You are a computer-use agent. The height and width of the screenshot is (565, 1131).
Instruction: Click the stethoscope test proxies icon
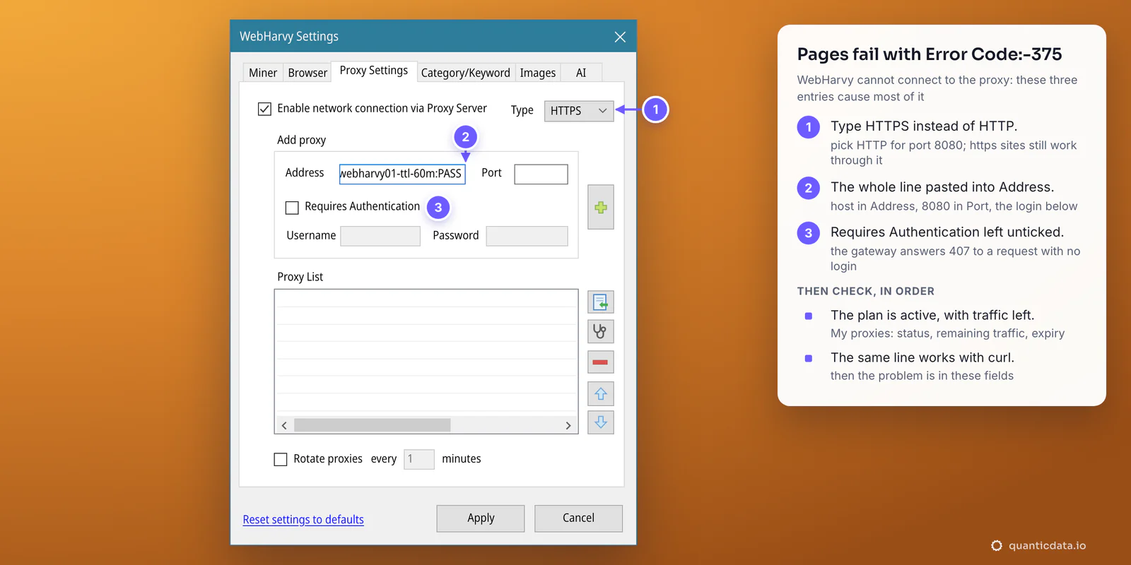tap(601, 331)
